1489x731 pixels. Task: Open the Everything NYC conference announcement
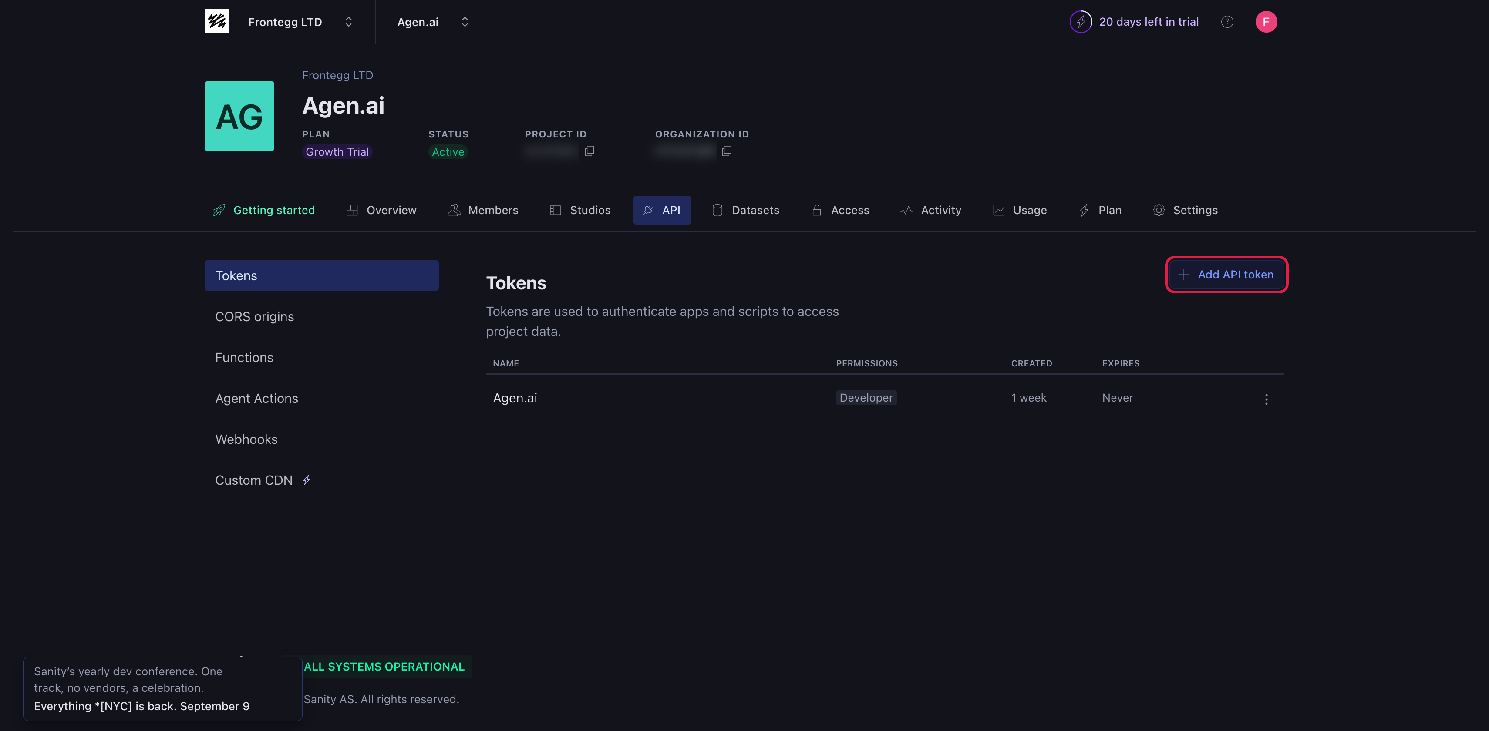click(x=162, y=689)
